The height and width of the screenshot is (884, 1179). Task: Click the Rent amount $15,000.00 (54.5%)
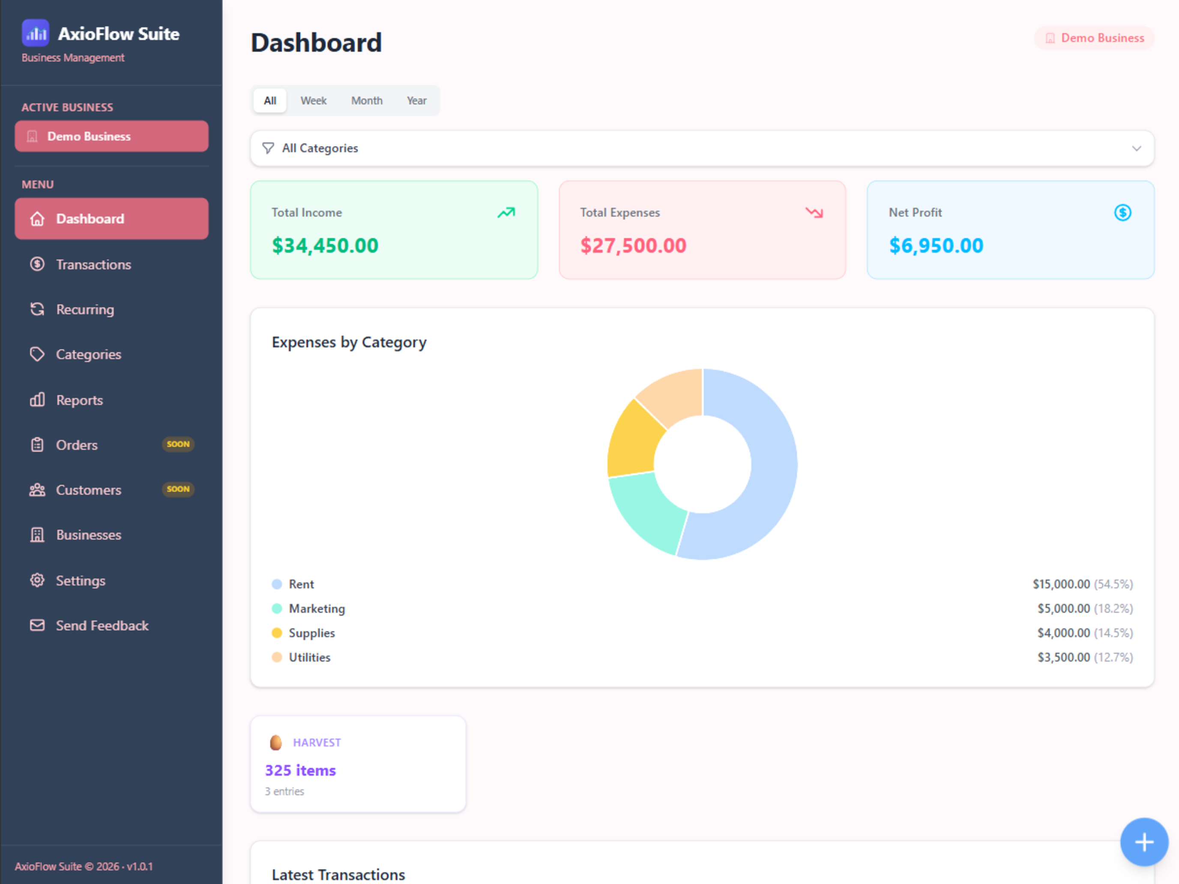point(1083,584)
